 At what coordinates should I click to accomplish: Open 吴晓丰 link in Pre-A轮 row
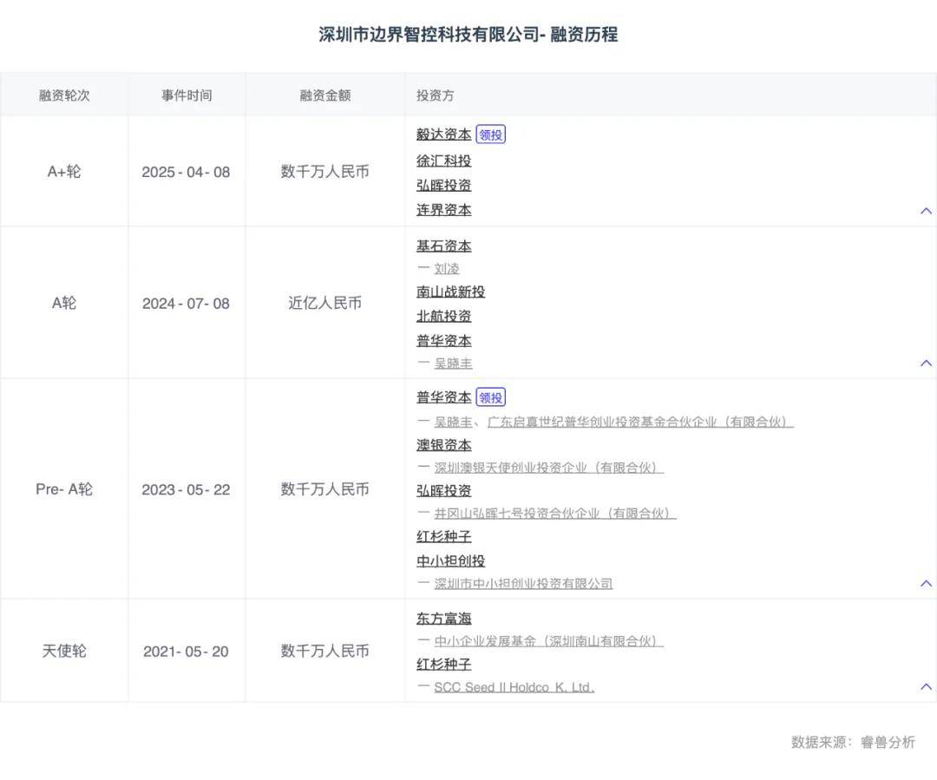pyautogui.click(x=453, y=422)
